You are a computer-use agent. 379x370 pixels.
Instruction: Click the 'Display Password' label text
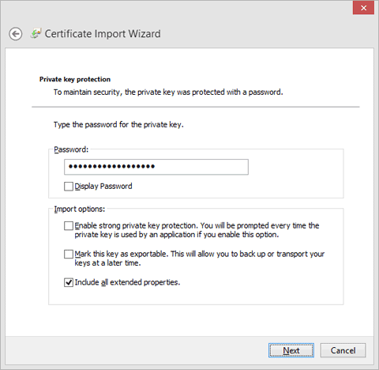pos(103,187)
